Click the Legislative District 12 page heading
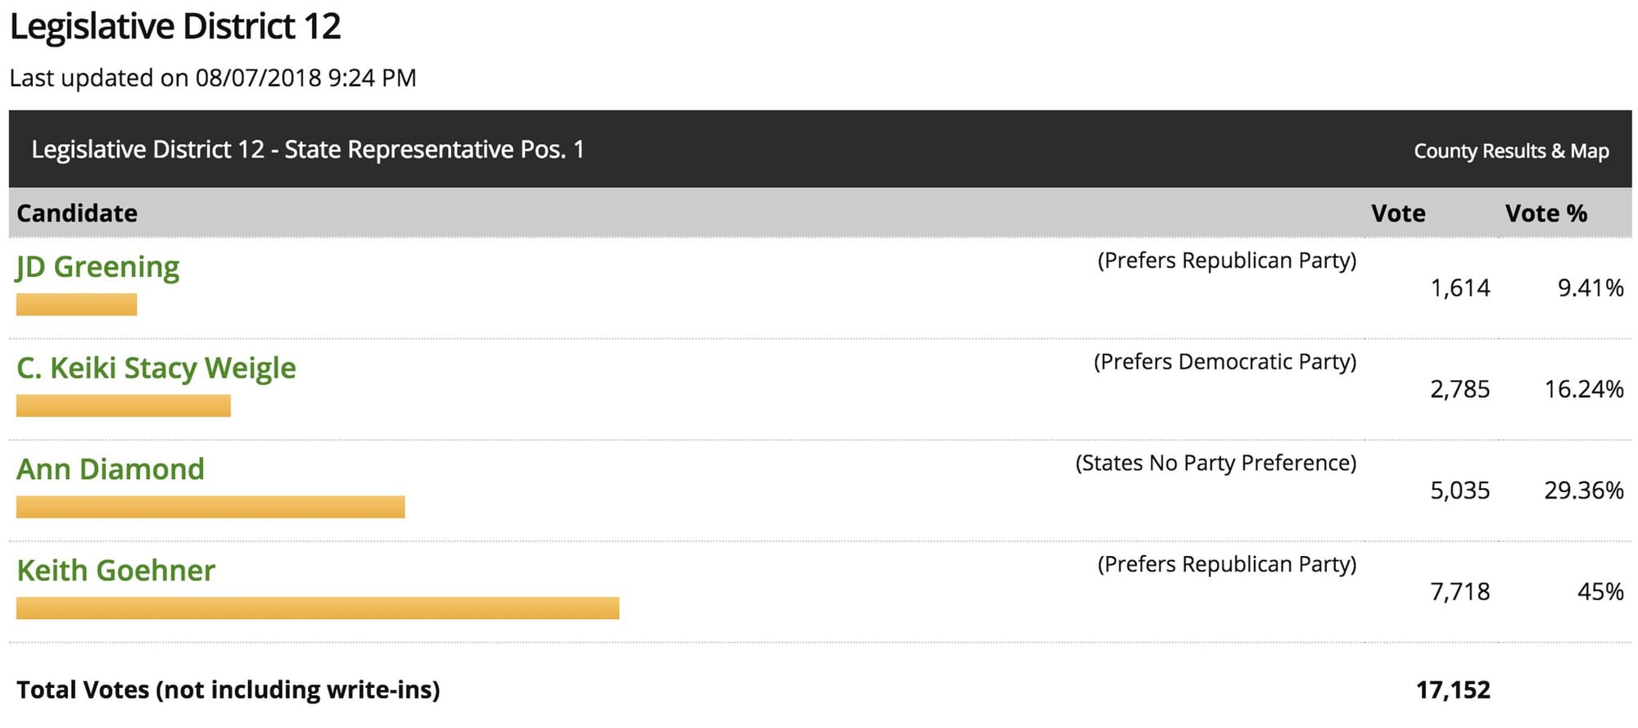 pos(175,27)
